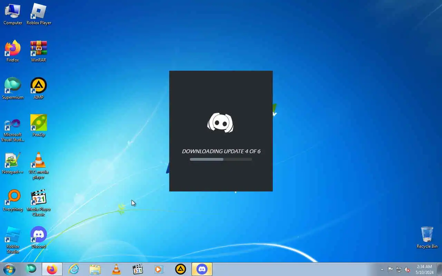Click the Discord logo in the updater
The image size is (442, 276).
click(220, 122)
